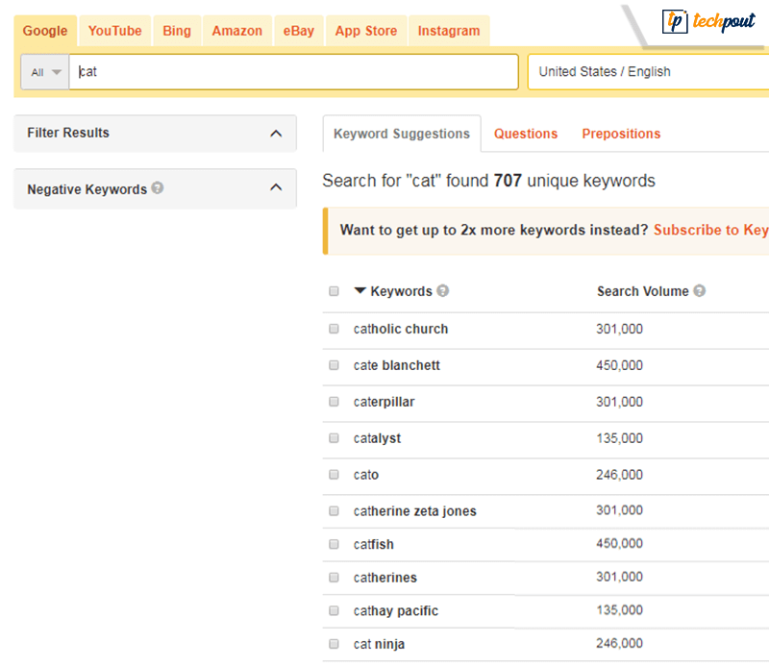Image resolution: width=769 pixels, height=667 pixels.
Task: Click the Search Volume help icon
Action: [x=700, y=291]
